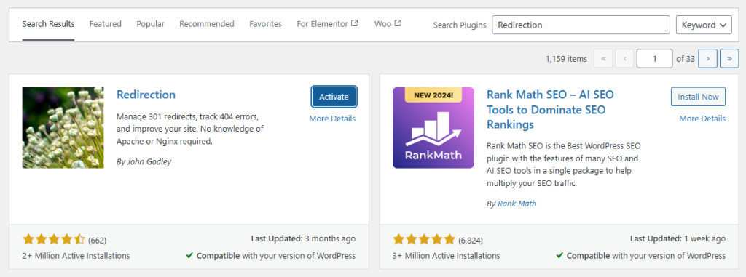This screenshot has height=277, width=746.
Task: Install the Rank Math SEO plugin
Action: click(698, 97)
